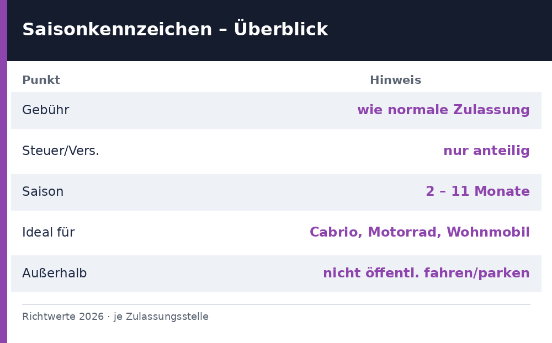Select the Saison row label
552x343 pixels.
pyautogui.click(x=43, y=191)
